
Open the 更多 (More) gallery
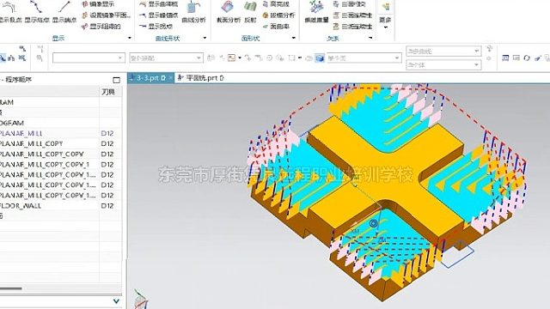coord(385,15)
